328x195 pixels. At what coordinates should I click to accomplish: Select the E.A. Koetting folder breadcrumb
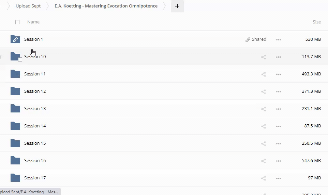point(106,6)
